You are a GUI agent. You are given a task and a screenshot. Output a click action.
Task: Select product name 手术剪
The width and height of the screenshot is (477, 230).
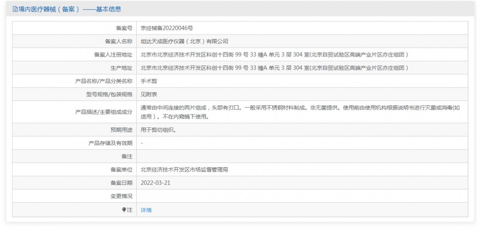pyautogui.click(x=149, y=81)
